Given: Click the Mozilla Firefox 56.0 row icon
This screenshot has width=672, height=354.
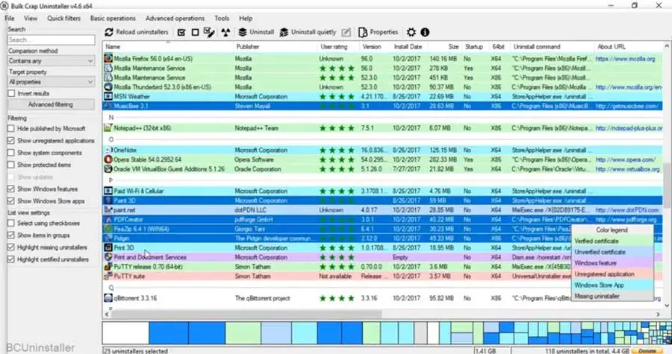Looking at the screenshot, I should click(x=108, y=59).
